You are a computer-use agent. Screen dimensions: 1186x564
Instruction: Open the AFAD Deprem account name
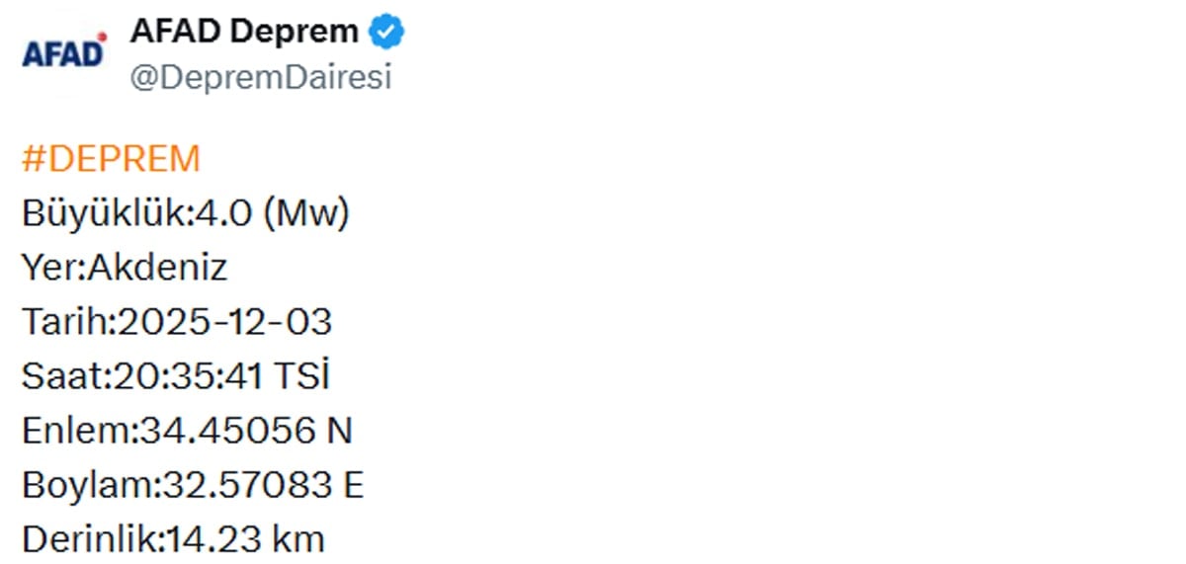click(244, 32)
